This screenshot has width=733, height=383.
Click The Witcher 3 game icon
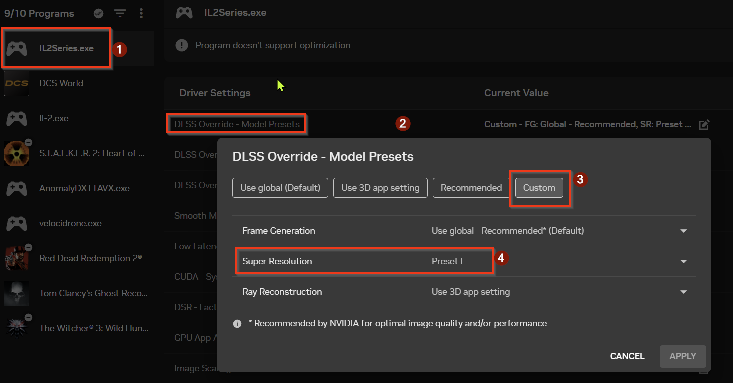click(x=17, y=327)
